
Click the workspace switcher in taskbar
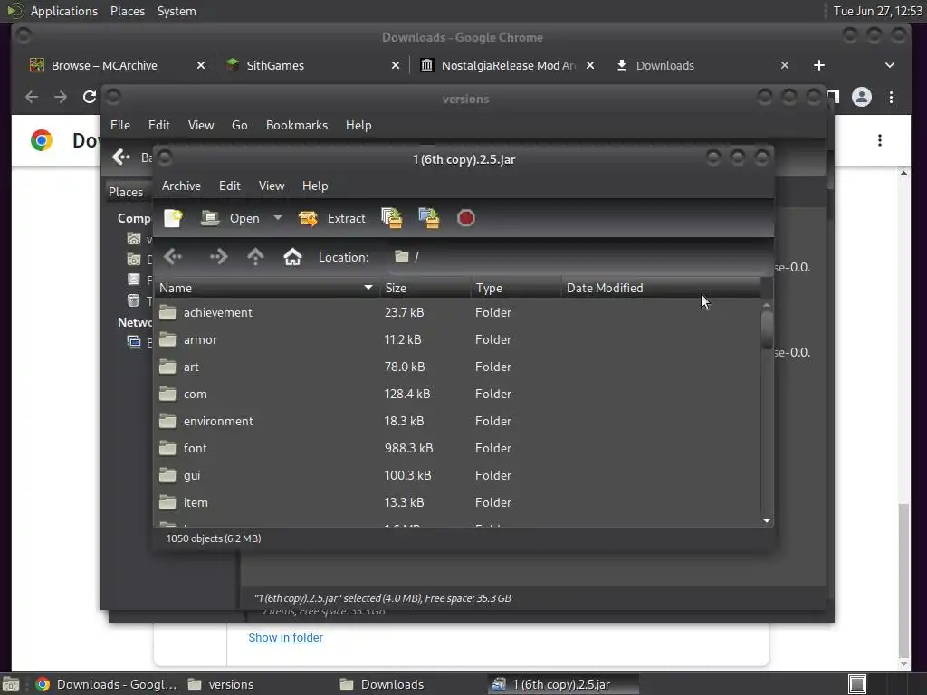(x=856, y=684)
